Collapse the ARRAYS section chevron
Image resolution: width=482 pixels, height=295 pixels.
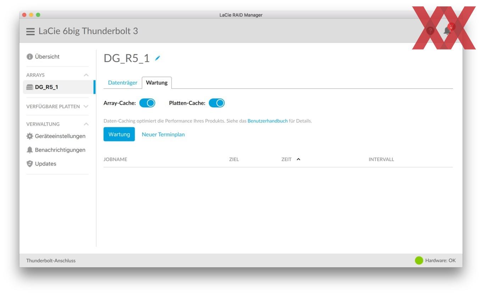coord(86,75)
